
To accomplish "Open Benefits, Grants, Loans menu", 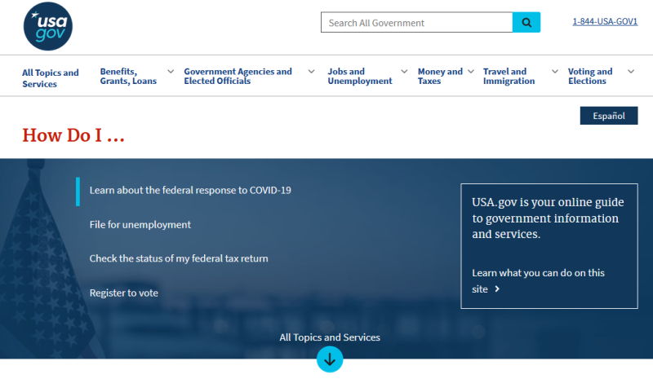I will tap(128, 76).
